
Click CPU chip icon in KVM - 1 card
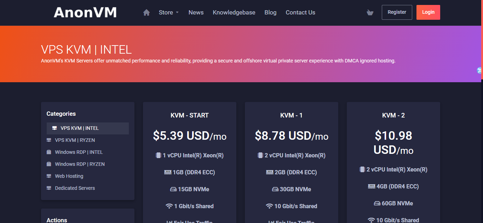tap(260, 155)
